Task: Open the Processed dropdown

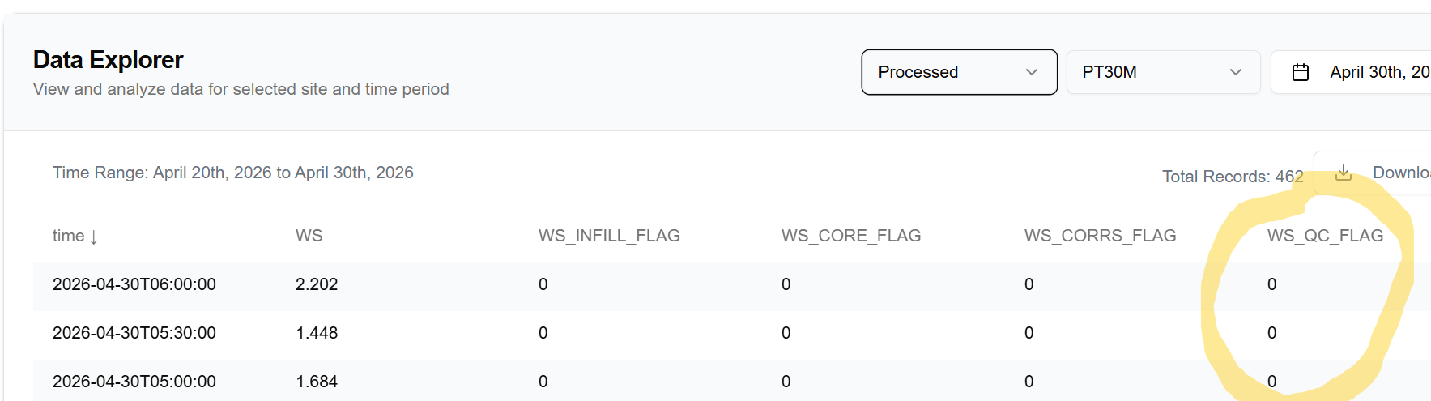Action: (959, 72)
